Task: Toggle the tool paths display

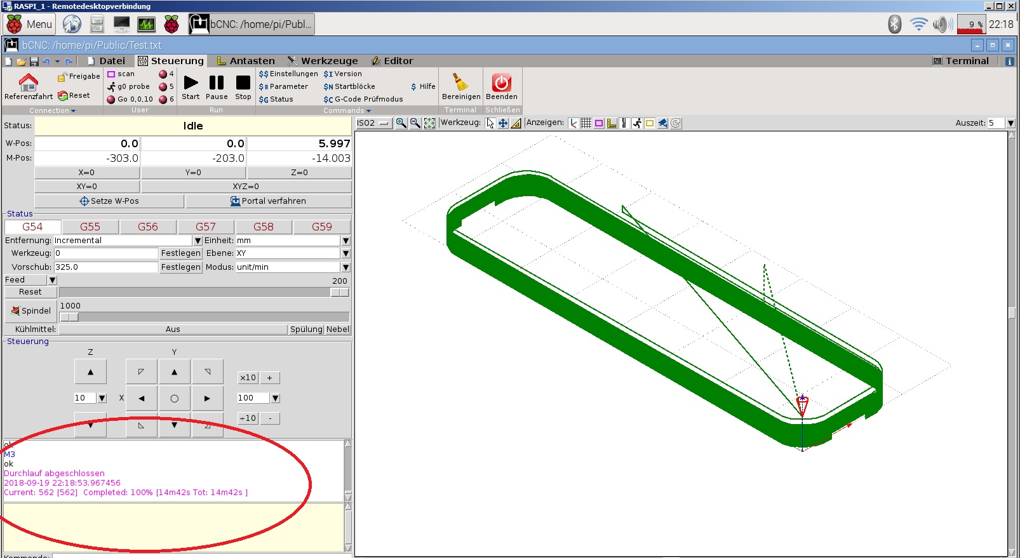Action: point(624,123)
